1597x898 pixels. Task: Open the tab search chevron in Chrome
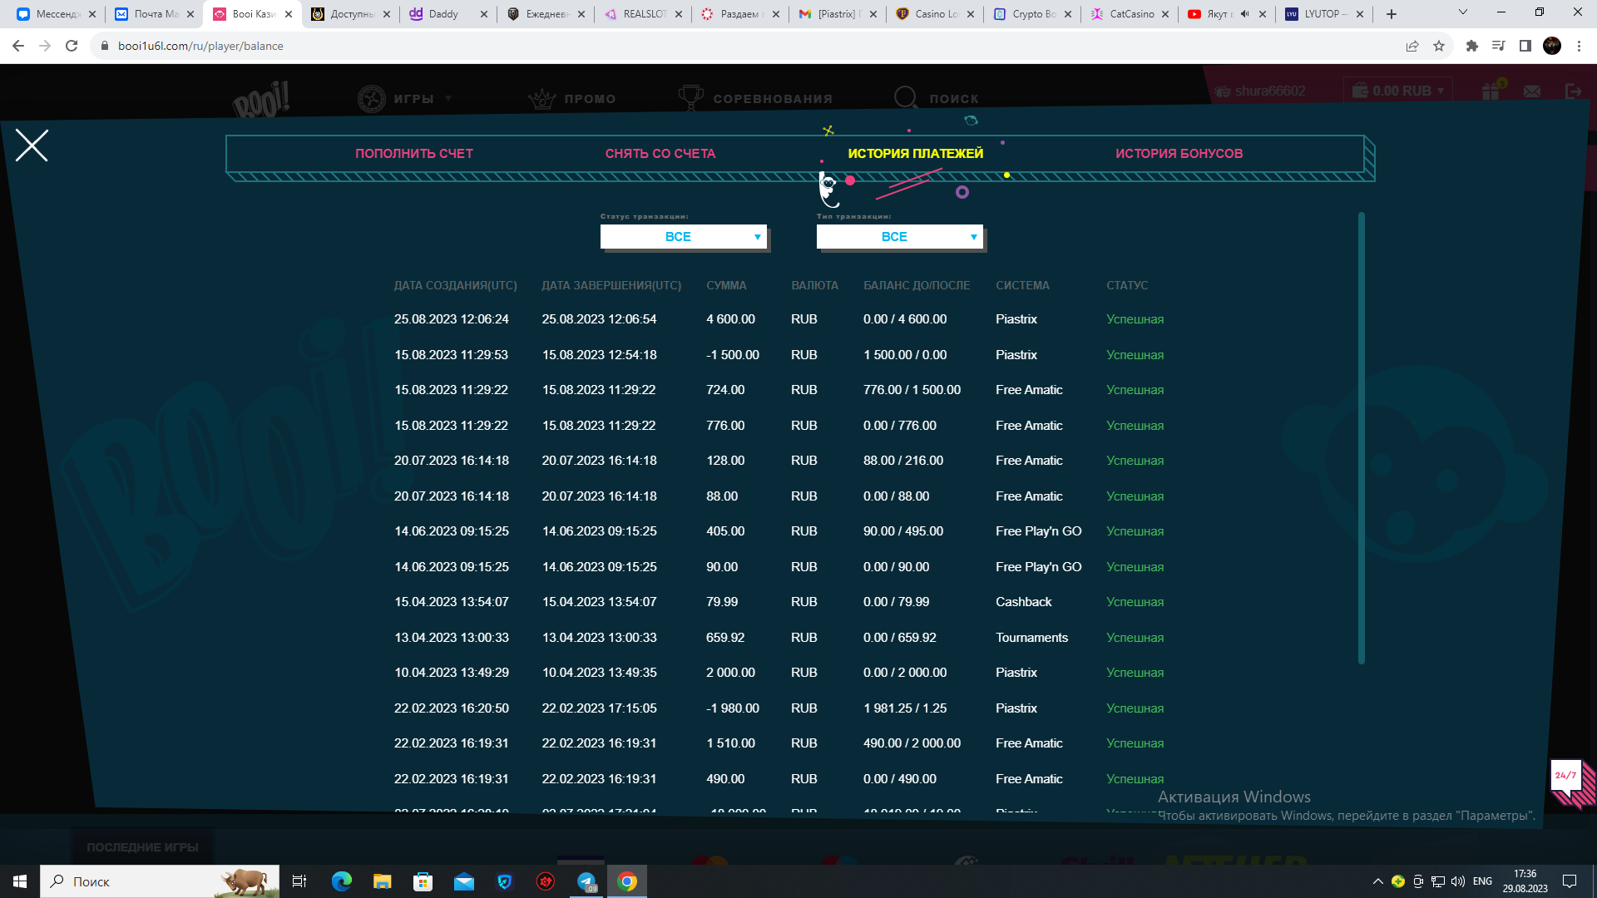[1462, 12]
